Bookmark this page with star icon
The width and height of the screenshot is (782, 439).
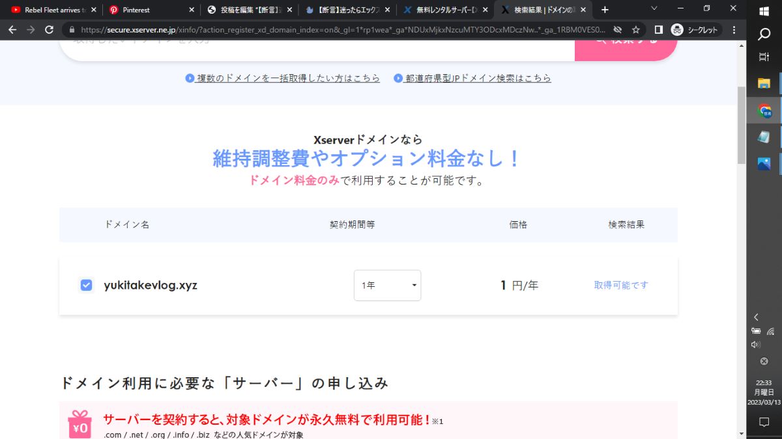636,30
